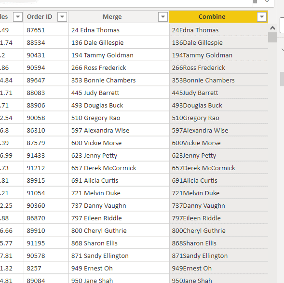Click the '691Alicia Curtis' Combine cell

219,180
